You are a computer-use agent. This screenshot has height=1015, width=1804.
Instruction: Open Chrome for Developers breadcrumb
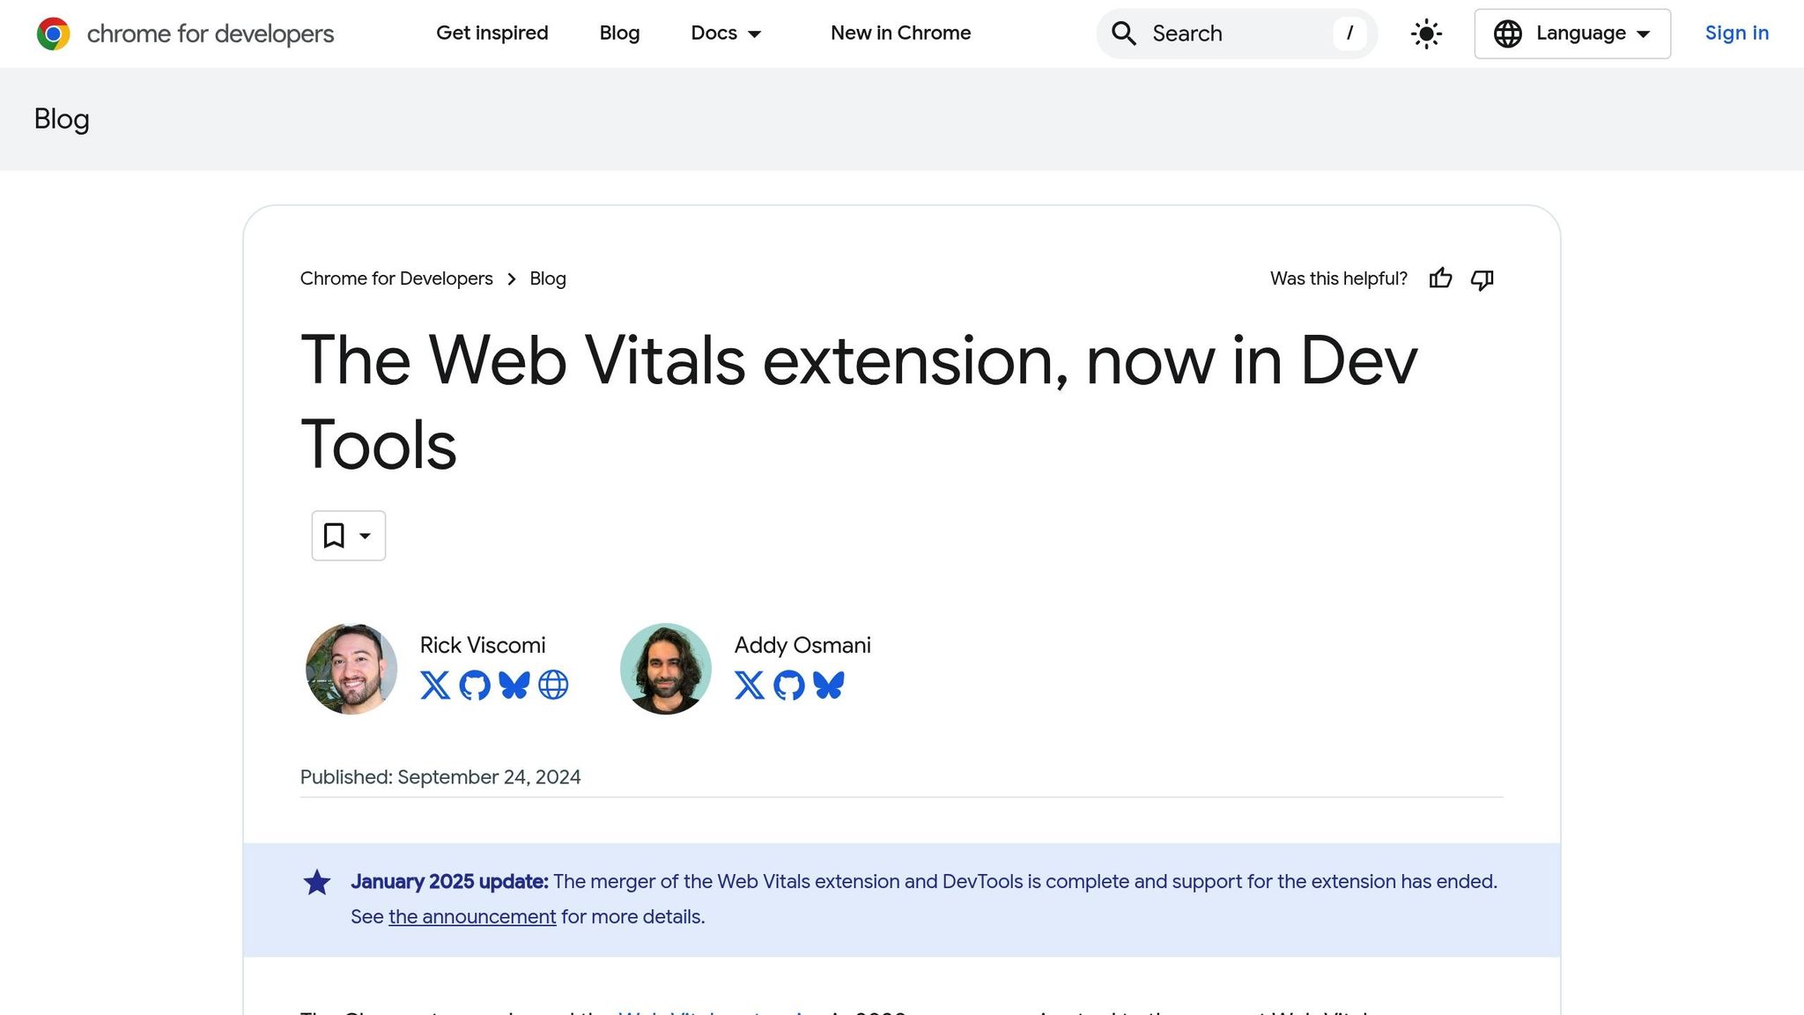point(396,278)
